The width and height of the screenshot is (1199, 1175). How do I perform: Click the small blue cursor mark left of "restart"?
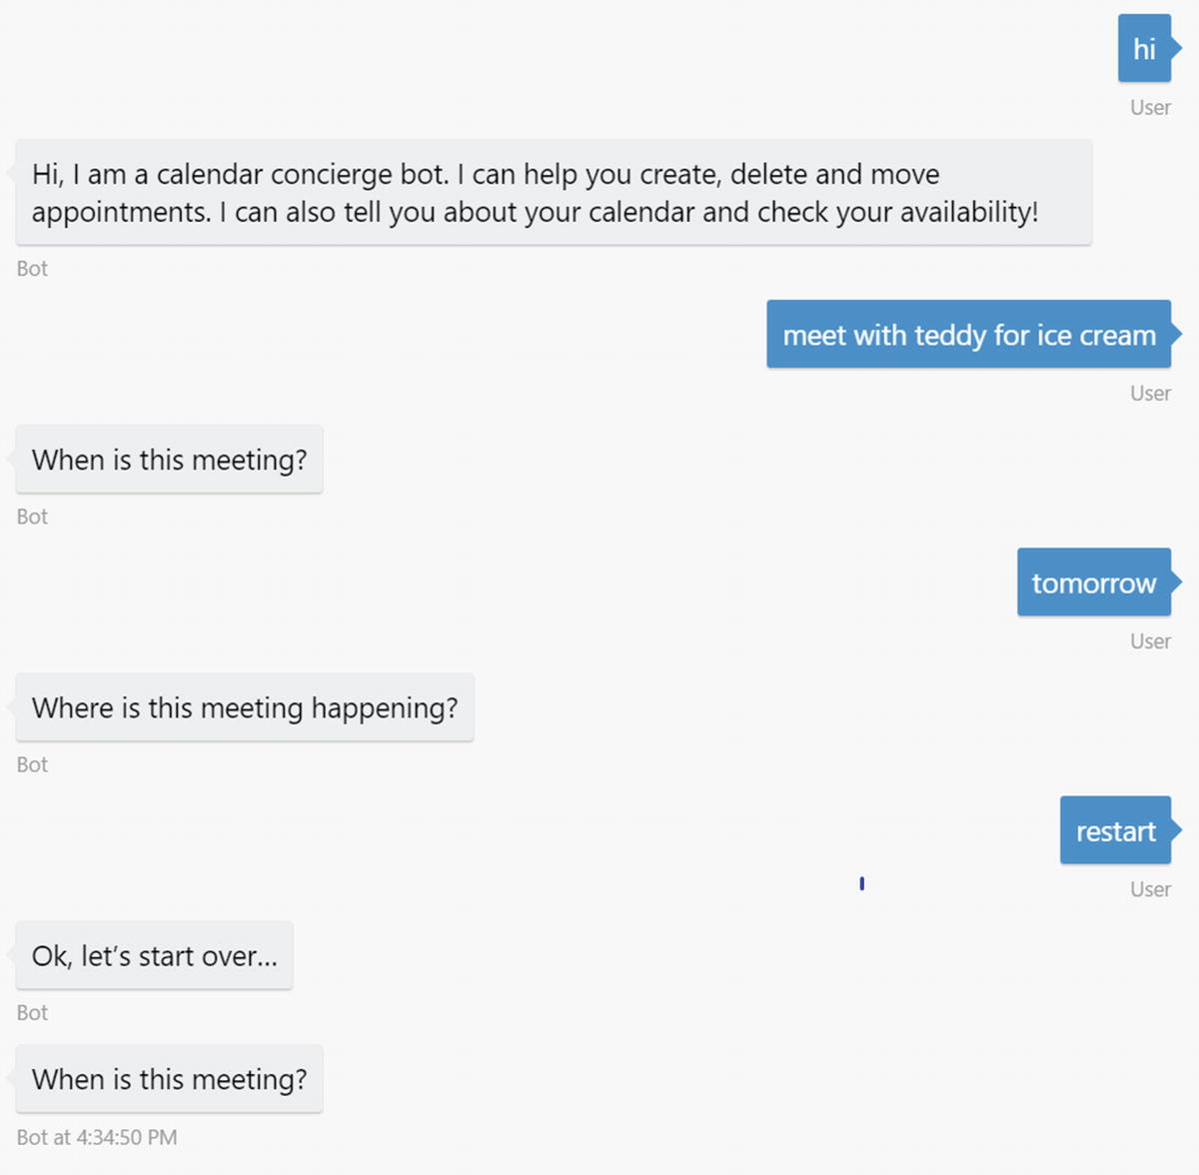(x=861, y=883)
